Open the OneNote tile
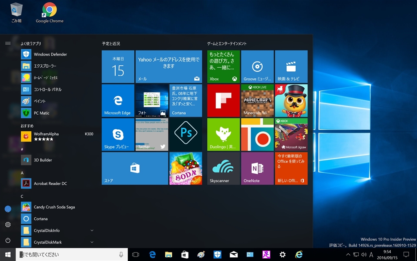The width and height of the screenshot is (417, 261). pyautogui.click(x=257, y=168)
